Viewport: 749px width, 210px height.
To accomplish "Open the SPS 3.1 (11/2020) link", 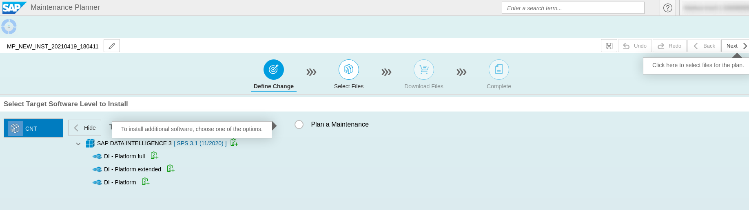I will [x=200, y=143].
